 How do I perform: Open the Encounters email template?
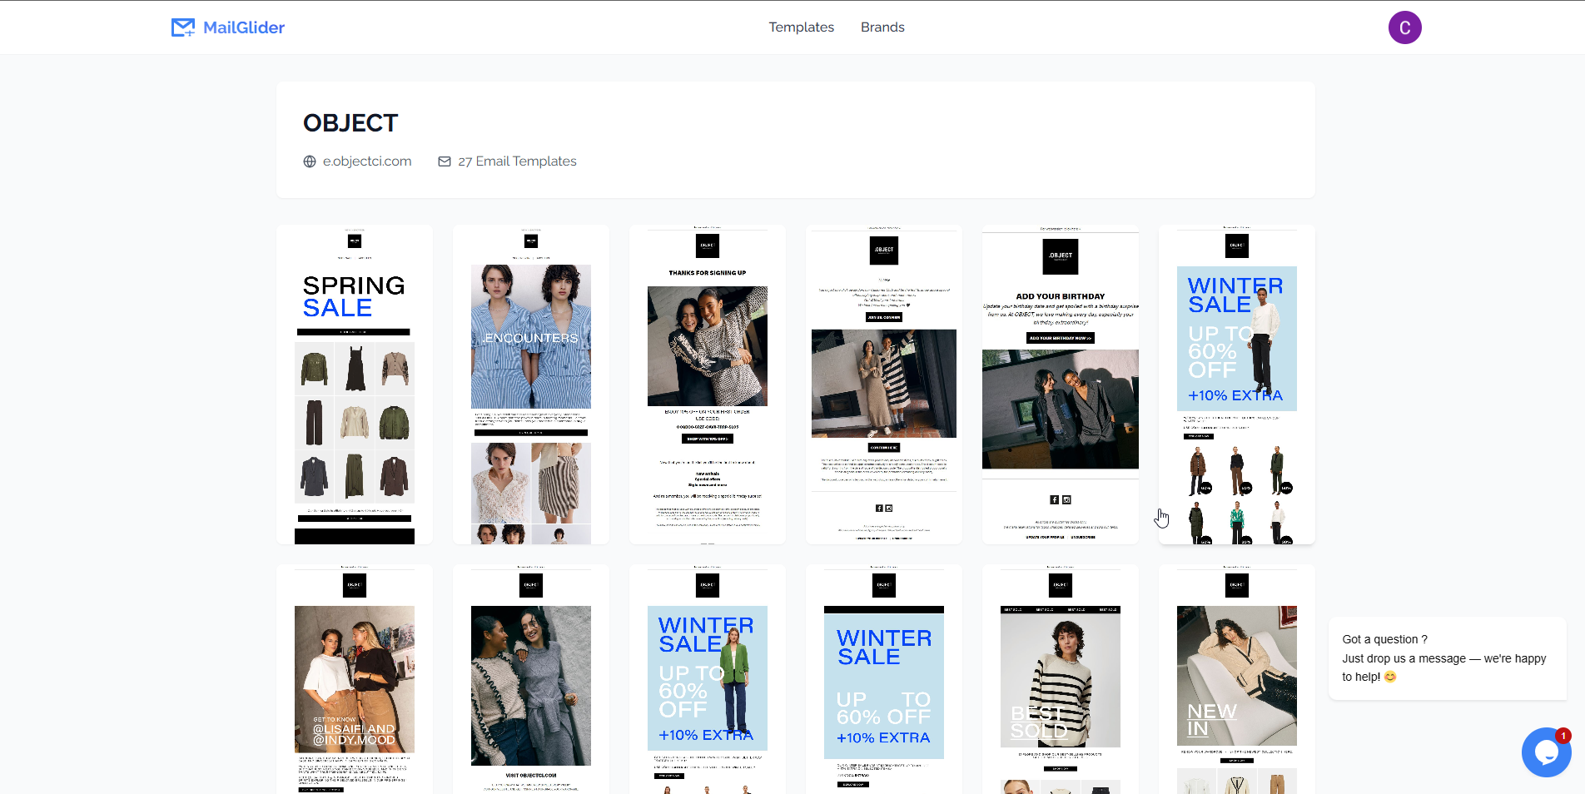[x=531, y=385]
